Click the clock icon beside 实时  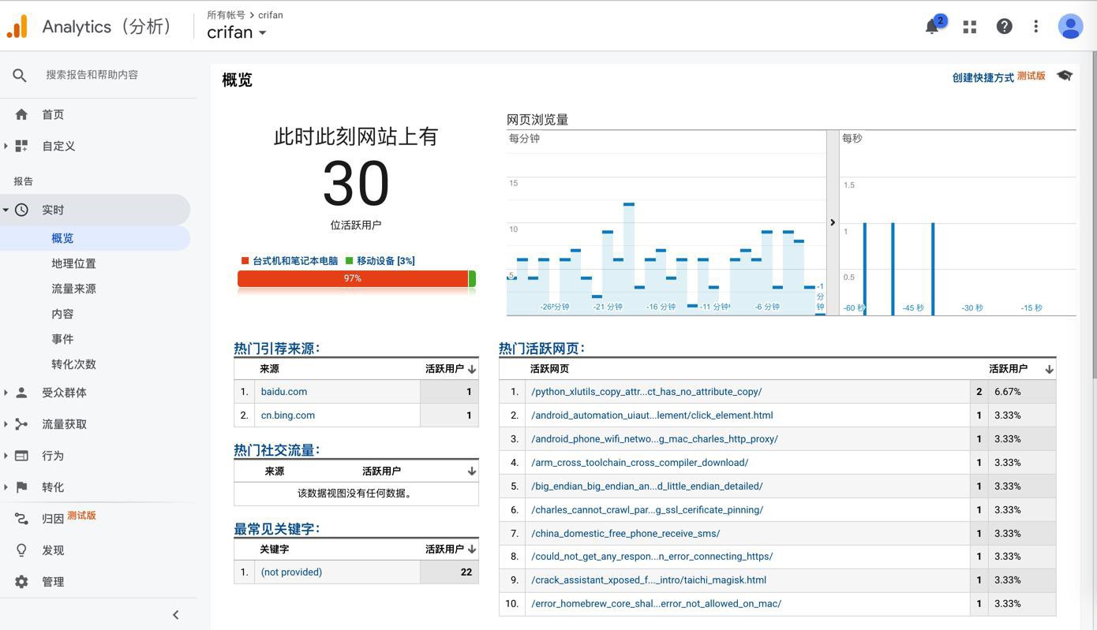21,210
